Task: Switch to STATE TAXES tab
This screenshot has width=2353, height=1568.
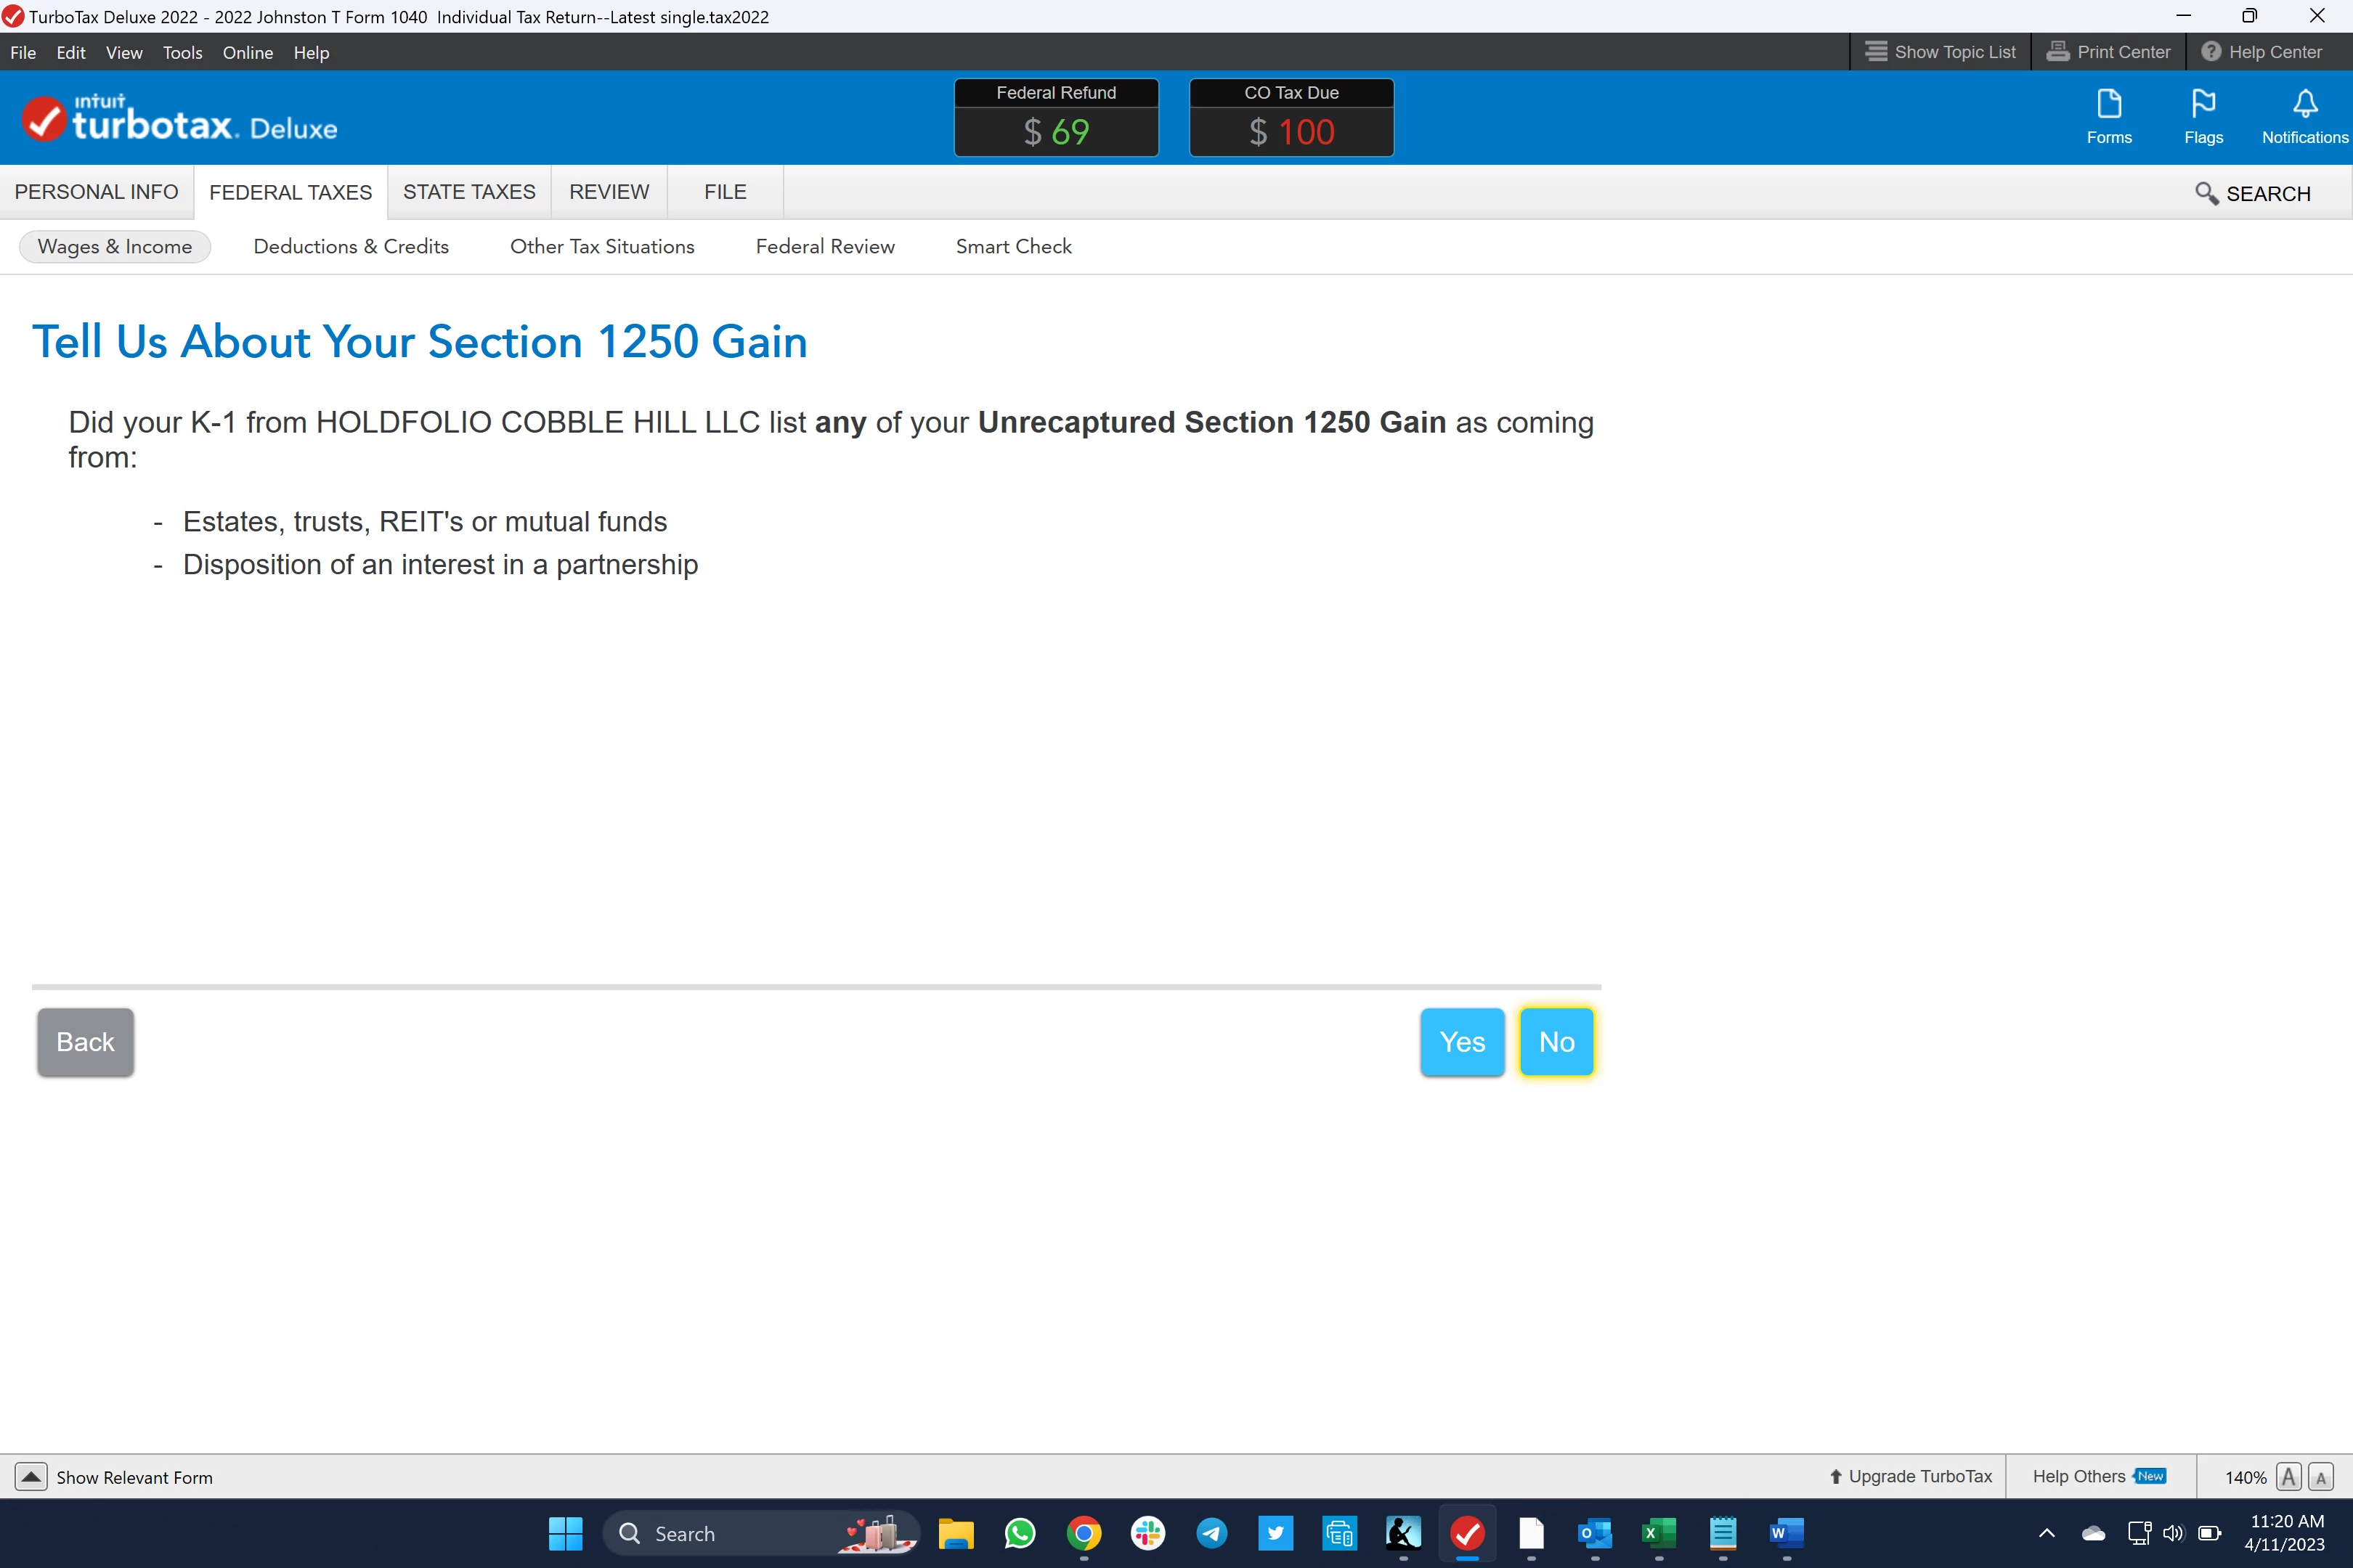Action: (468, 192)
